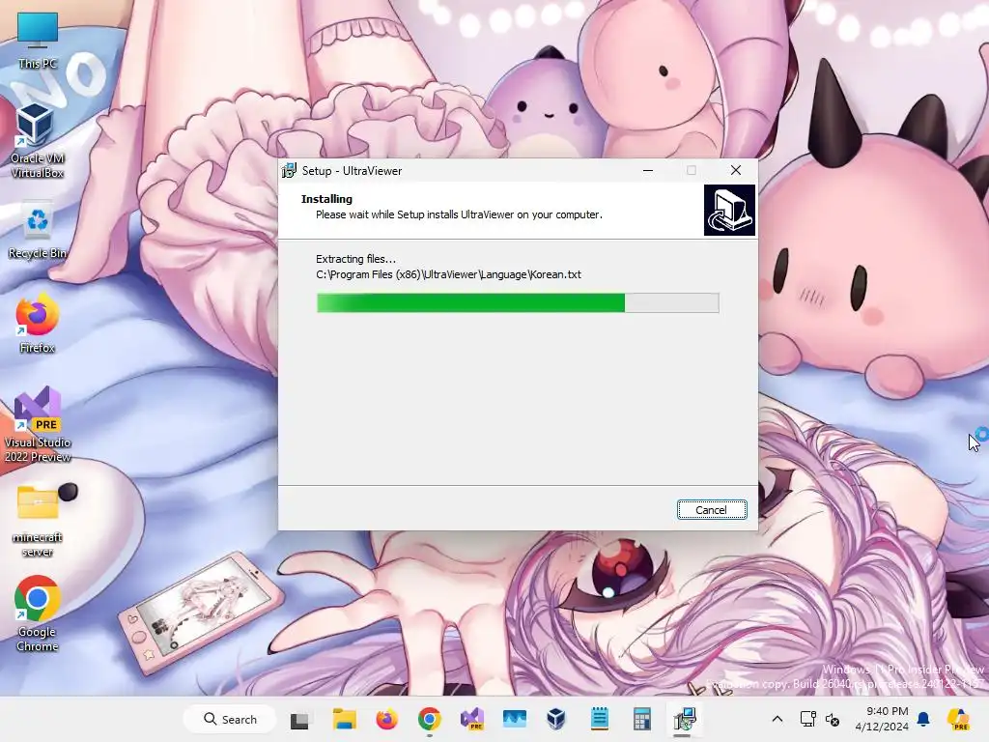
Task: Click the UltraViewer setup taskbar icon
Action: tap(684, 719)
